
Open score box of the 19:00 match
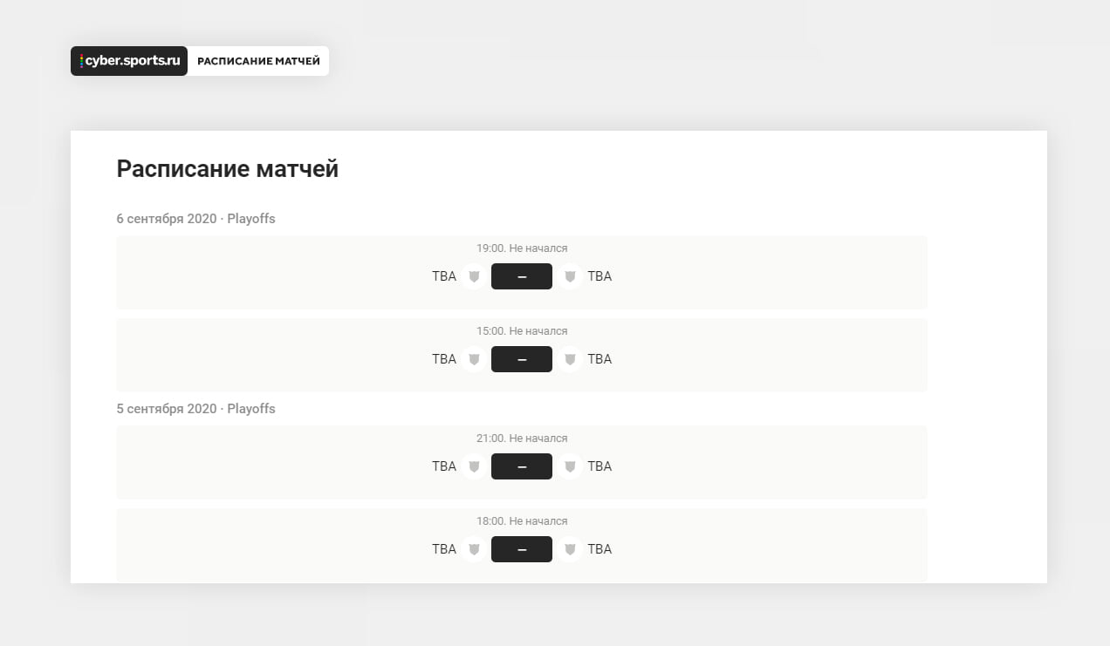tap(522, 276)
